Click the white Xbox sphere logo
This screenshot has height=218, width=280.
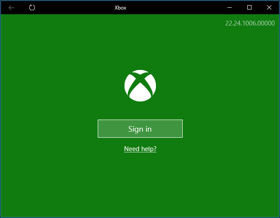click(x=140, y=86)
